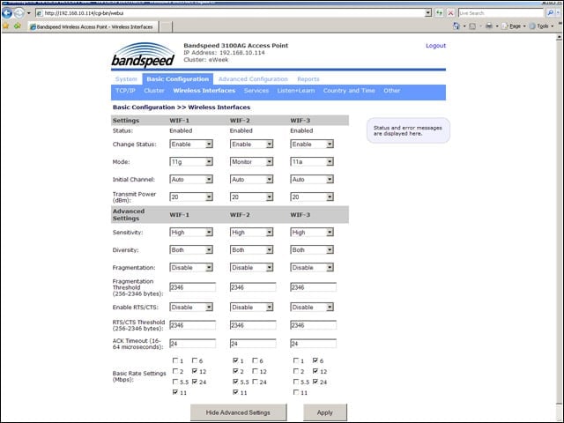Click the browser address bar URL

tap(230, 13)
